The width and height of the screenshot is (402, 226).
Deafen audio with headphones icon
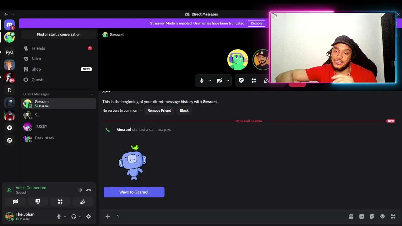pyautogui.click(x=74, y=217)
